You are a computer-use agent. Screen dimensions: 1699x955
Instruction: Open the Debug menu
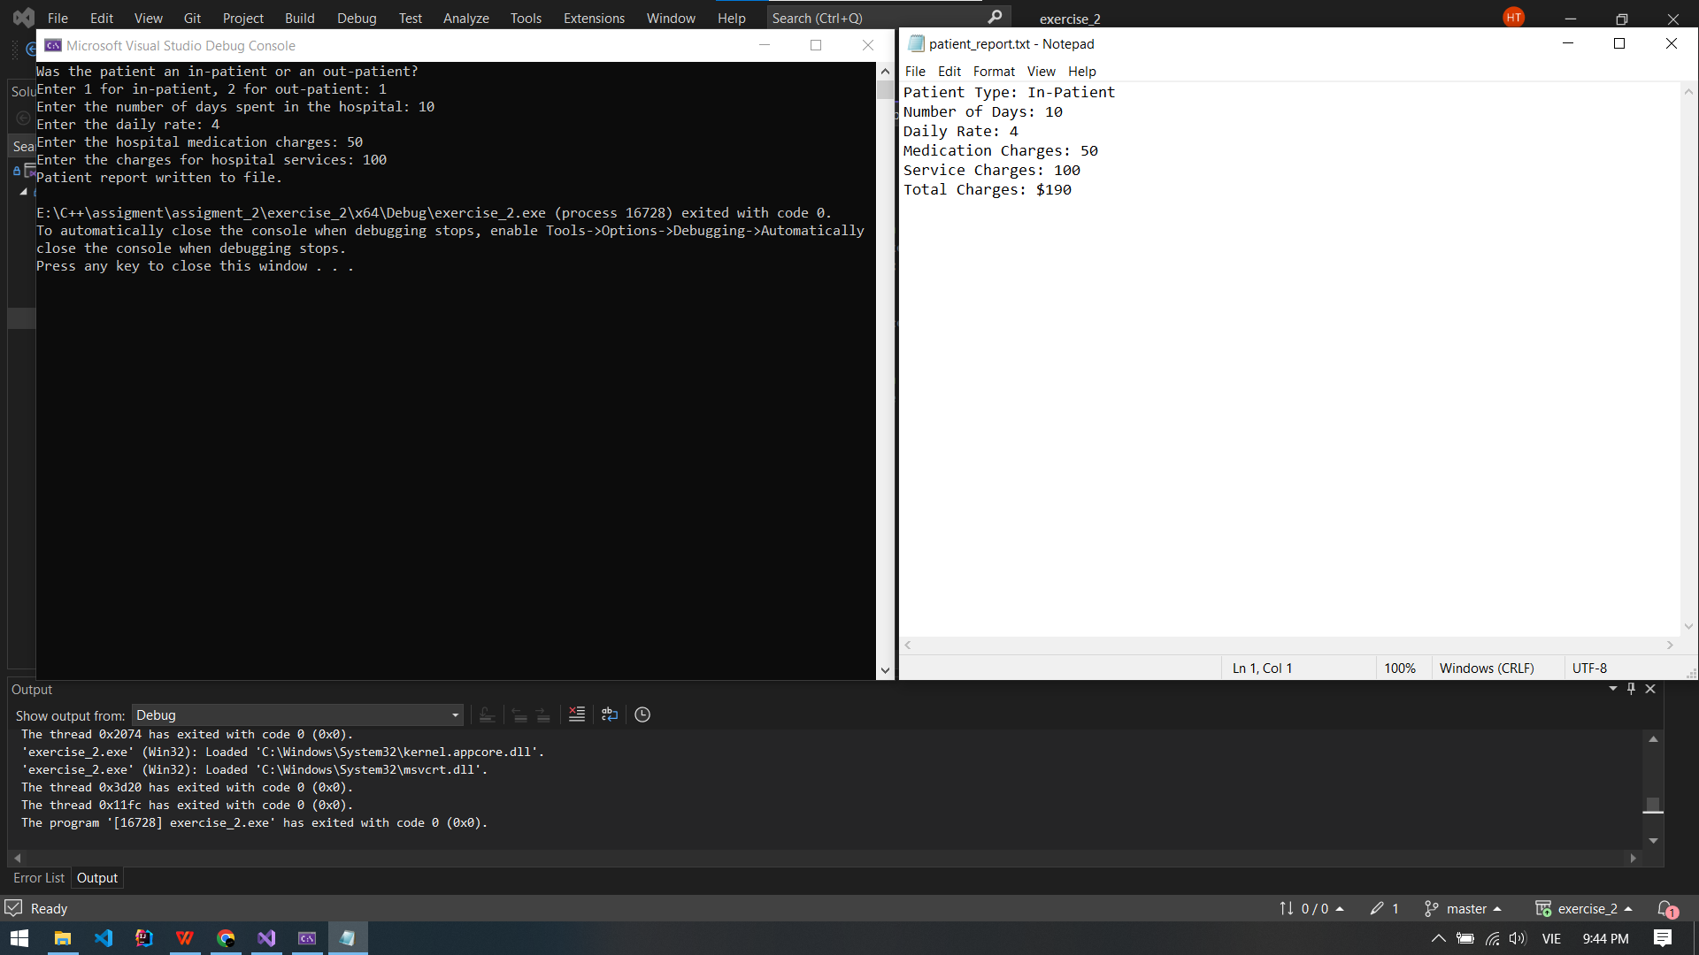pos(356,18)
